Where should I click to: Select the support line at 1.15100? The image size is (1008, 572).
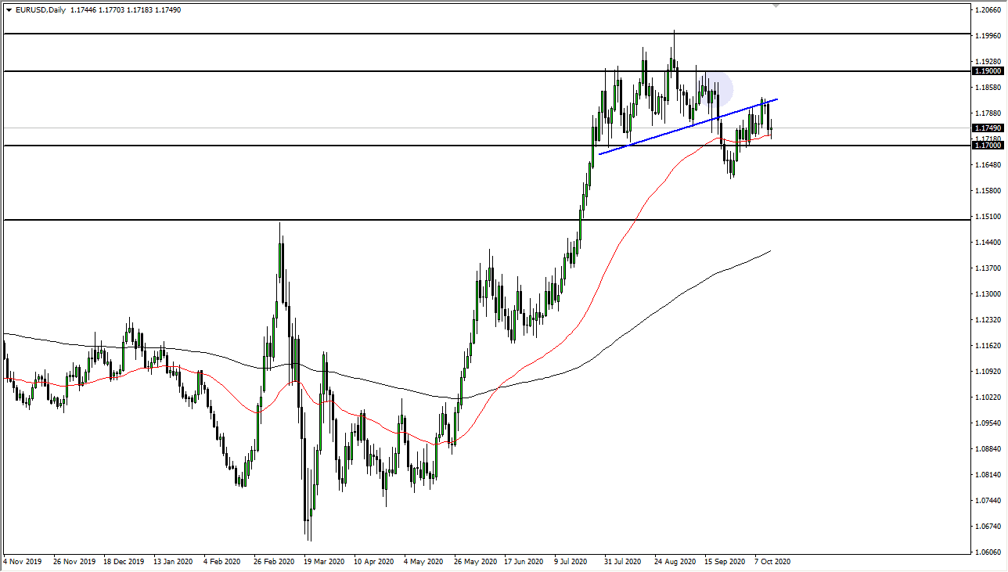[313, 220]
